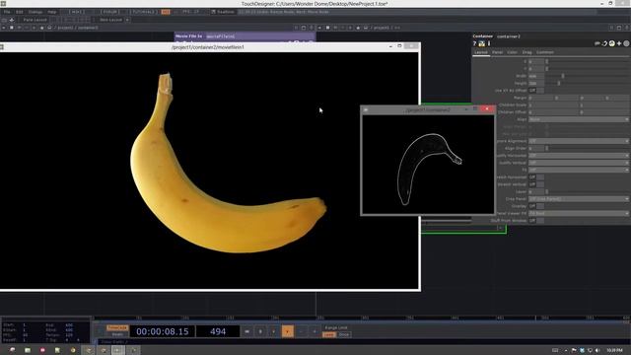
Task: Set Range Limit to Once
Action: click(344, 334)
